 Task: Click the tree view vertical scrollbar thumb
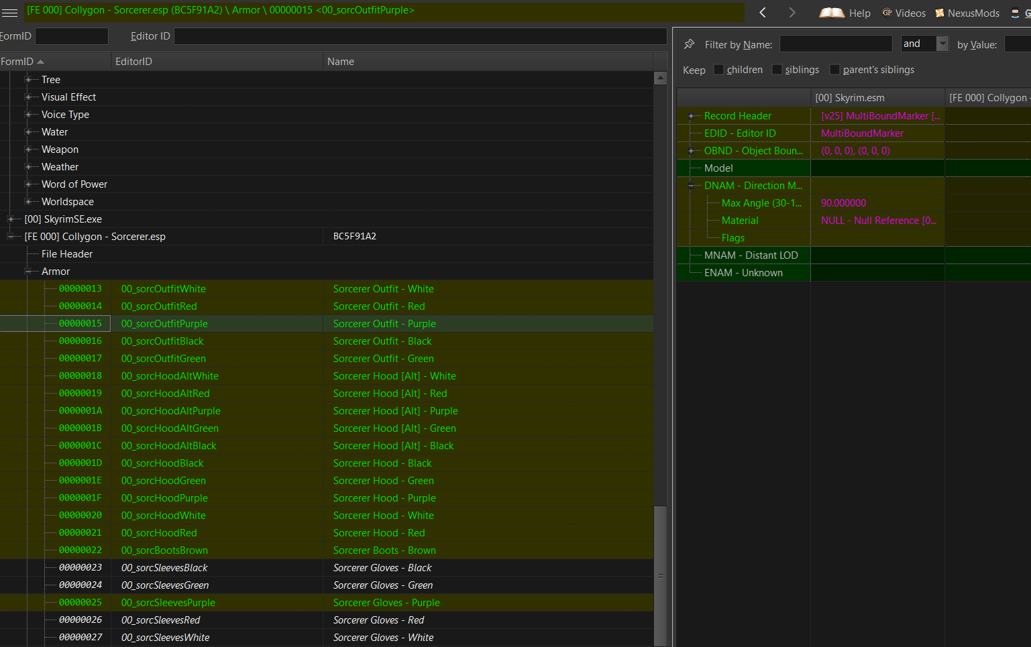point(660,575)
